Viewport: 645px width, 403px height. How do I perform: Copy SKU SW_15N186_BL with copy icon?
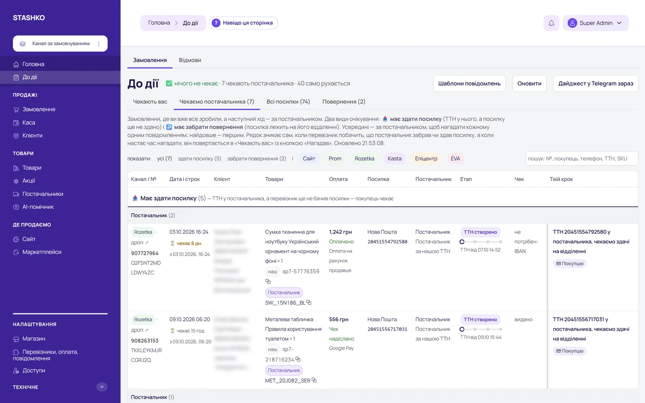[x=309, y=302]
